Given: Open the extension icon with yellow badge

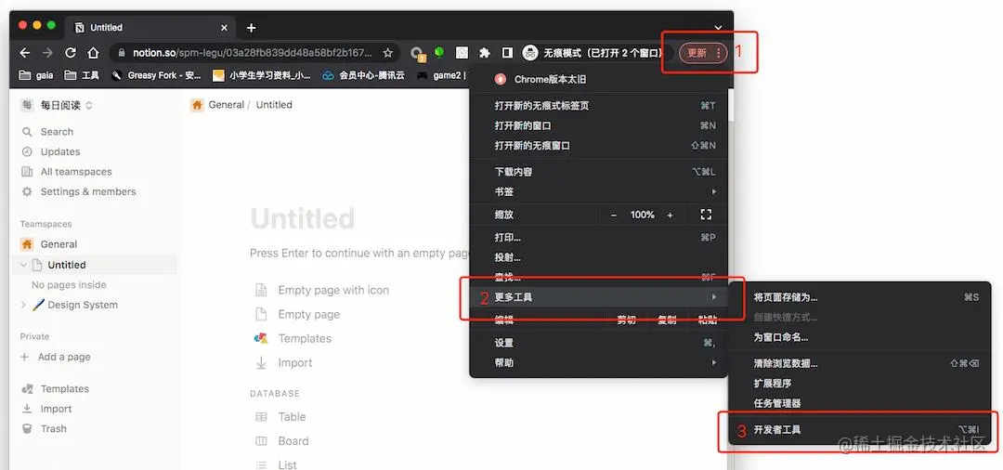Looking at the screenshot, I should (417, 54).
